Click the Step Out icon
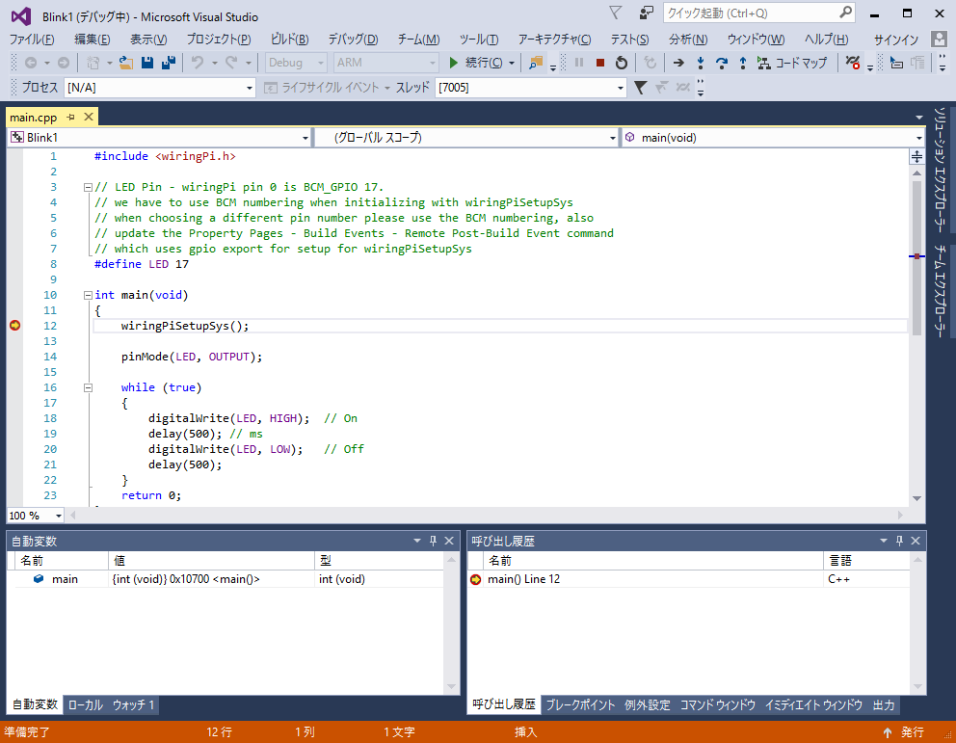 (x=743, y=63)
